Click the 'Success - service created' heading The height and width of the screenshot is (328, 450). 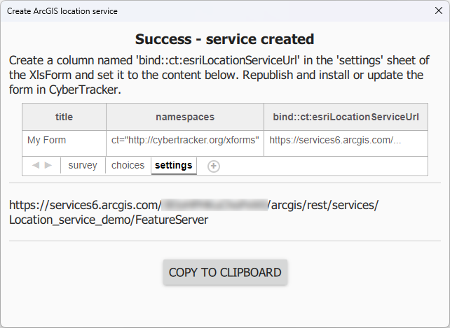point(224,39)
